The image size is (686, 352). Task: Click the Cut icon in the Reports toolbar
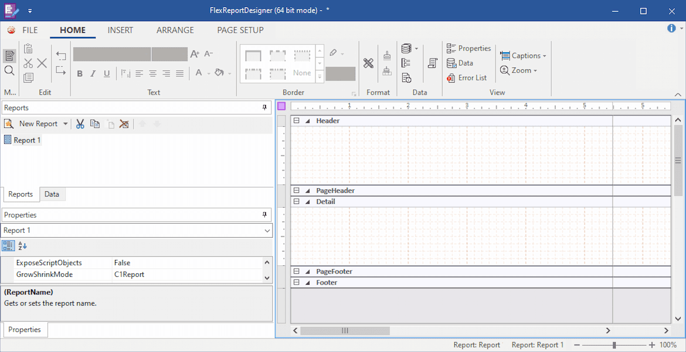click(x=80, y=123)
